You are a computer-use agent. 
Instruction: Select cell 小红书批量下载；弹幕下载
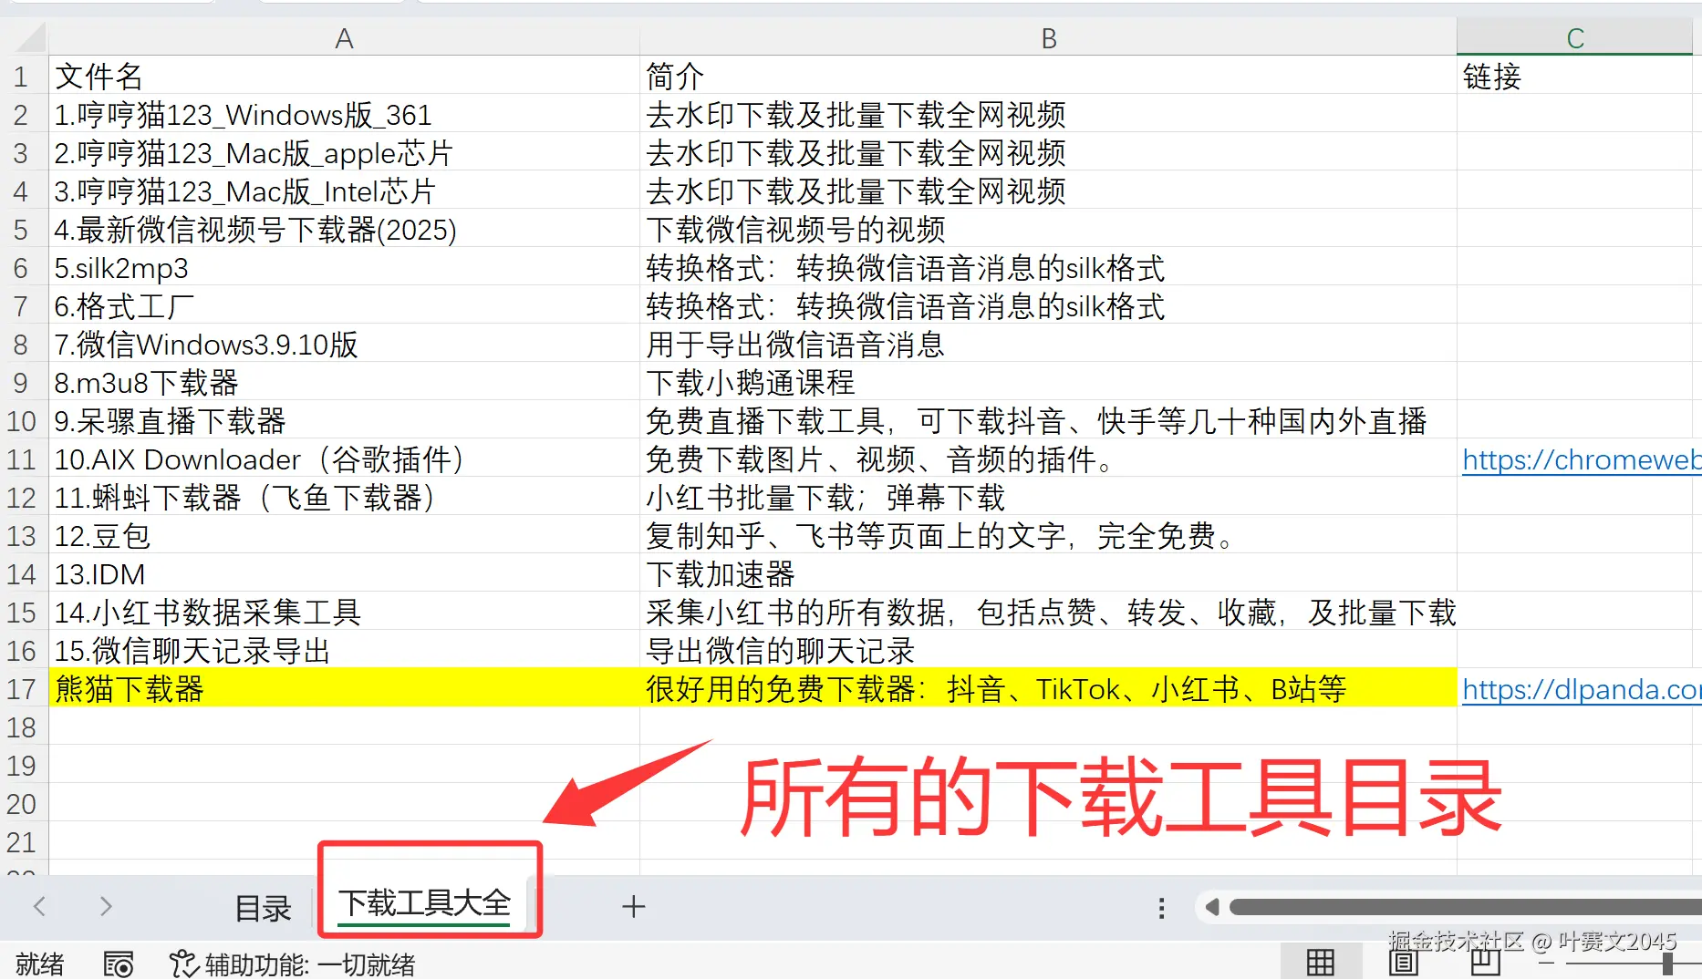click(x=1048, y=498)
